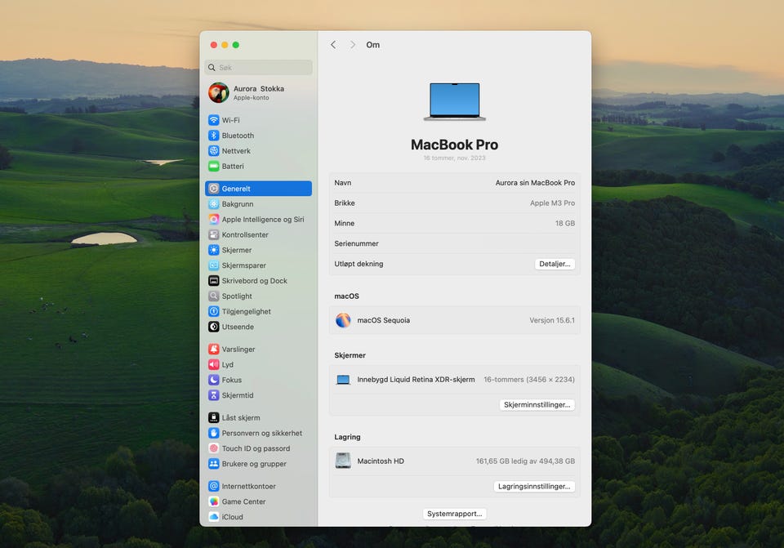Click the Varslinger bell icon
Screen dimensions: 784x548
pyautogui.click(x=214, y=349)
